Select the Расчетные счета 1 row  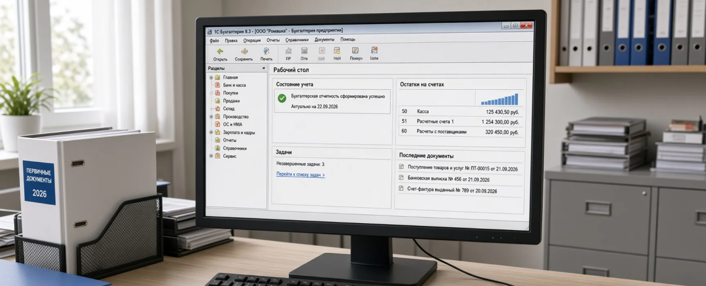point(460,121)
